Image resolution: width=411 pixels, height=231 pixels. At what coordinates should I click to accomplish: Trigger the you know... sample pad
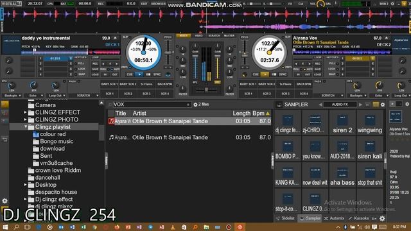point(315,149)
